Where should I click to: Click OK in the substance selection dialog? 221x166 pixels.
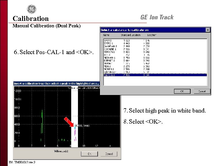[x=182, y=91]
